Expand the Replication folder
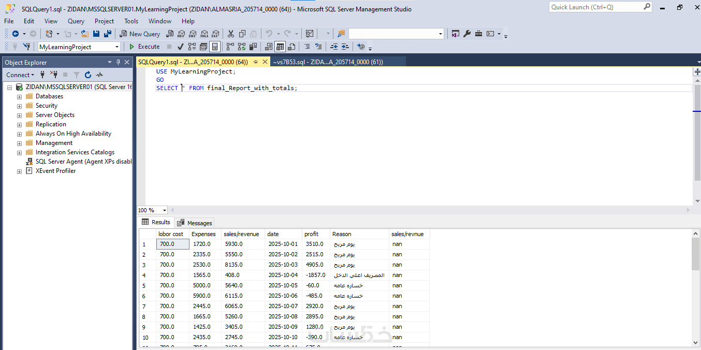 pyautogui.click(x=19, y=124)
